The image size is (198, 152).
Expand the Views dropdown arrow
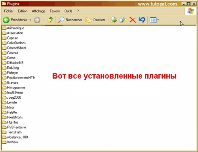point(158,20)
